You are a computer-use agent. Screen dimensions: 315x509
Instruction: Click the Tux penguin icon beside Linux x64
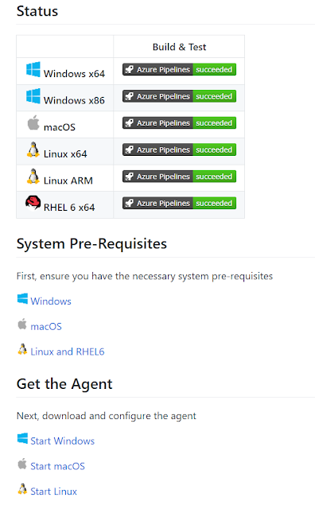pyautogui.click(x=33, y=150)
